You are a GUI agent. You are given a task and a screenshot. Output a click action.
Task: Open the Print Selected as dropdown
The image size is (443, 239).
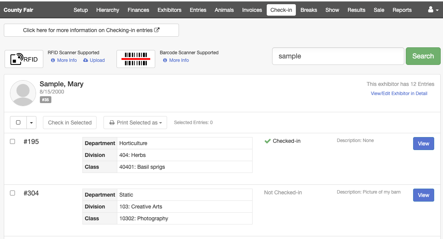(135, 123)
